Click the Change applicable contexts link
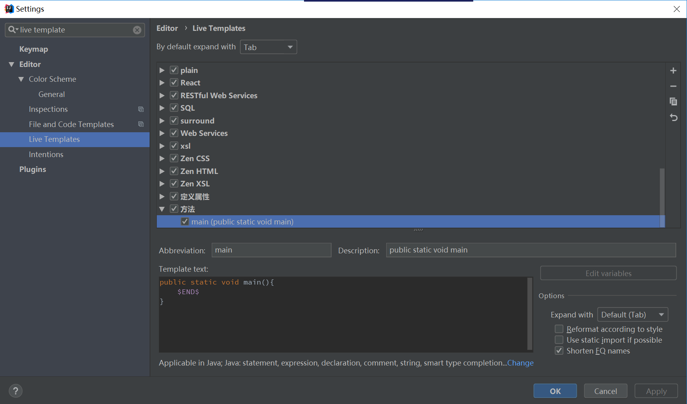 pos(520,363)
